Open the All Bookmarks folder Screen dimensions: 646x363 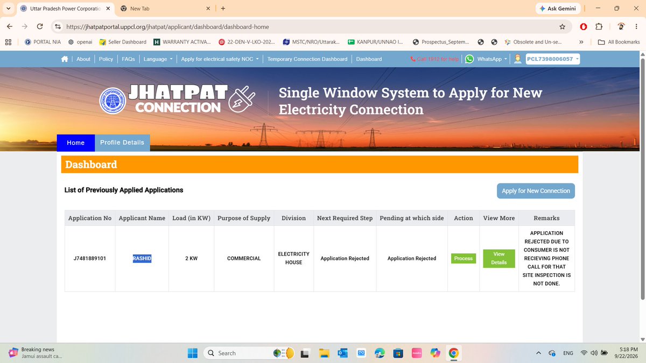[619, 42]
